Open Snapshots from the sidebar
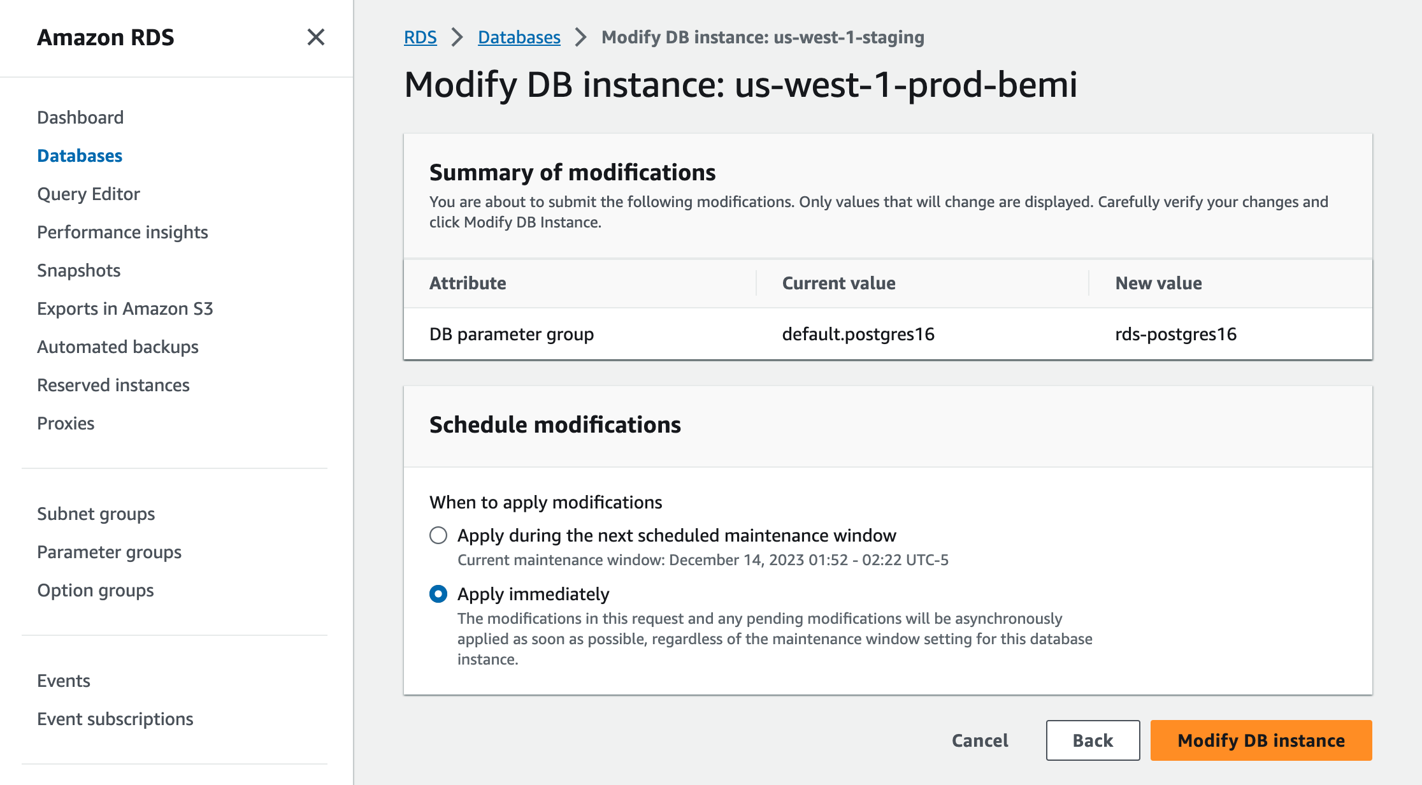The height and width of the screenshot is (785, 1422). coord(79,270)
